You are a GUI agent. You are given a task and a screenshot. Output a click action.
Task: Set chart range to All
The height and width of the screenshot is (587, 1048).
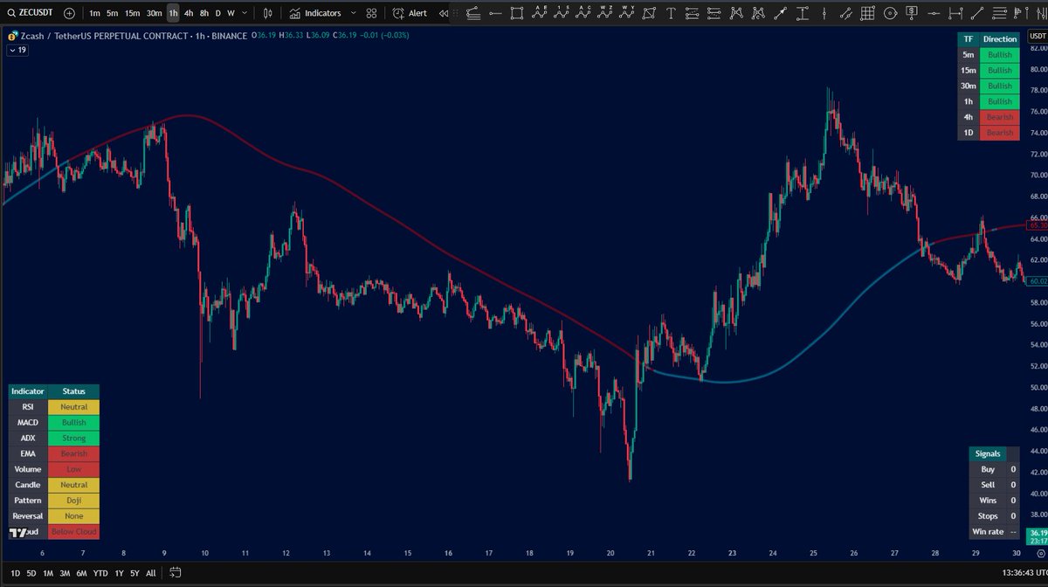coord(150,573)
